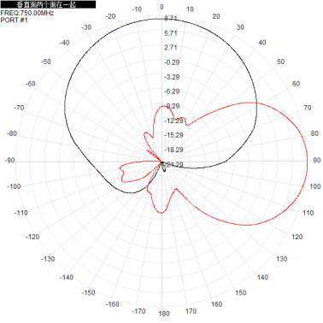Select the black title bar with Chinese text
The width and height of the screenshot is (323, 323).
[48, 4]
